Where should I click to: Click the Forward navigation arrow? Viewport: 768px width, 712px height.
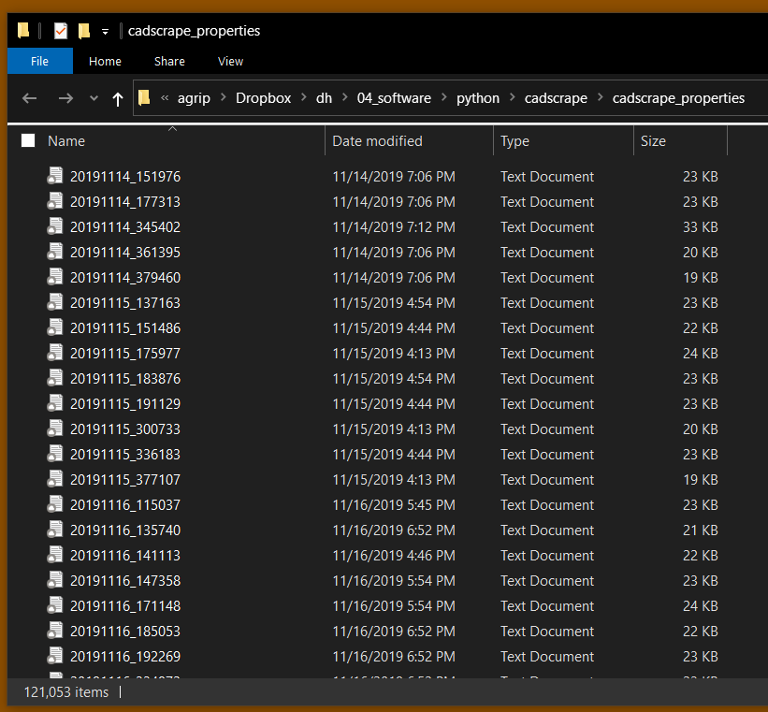point(65,98)
